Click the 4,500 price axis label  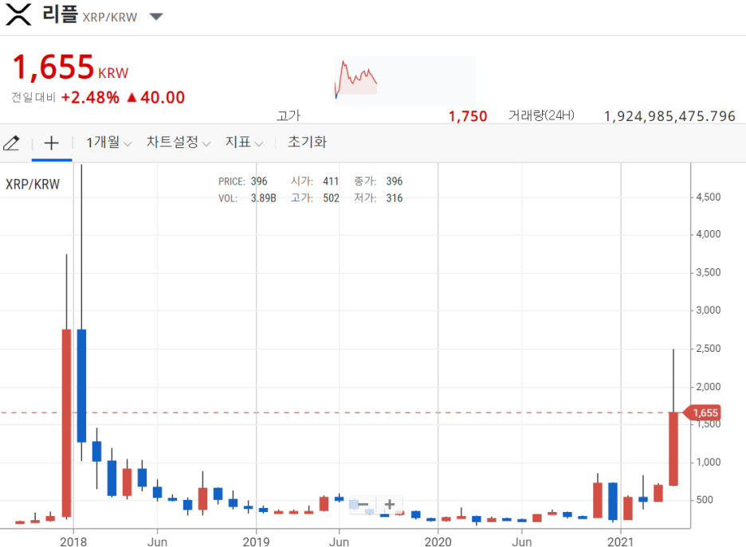(708, 197)
